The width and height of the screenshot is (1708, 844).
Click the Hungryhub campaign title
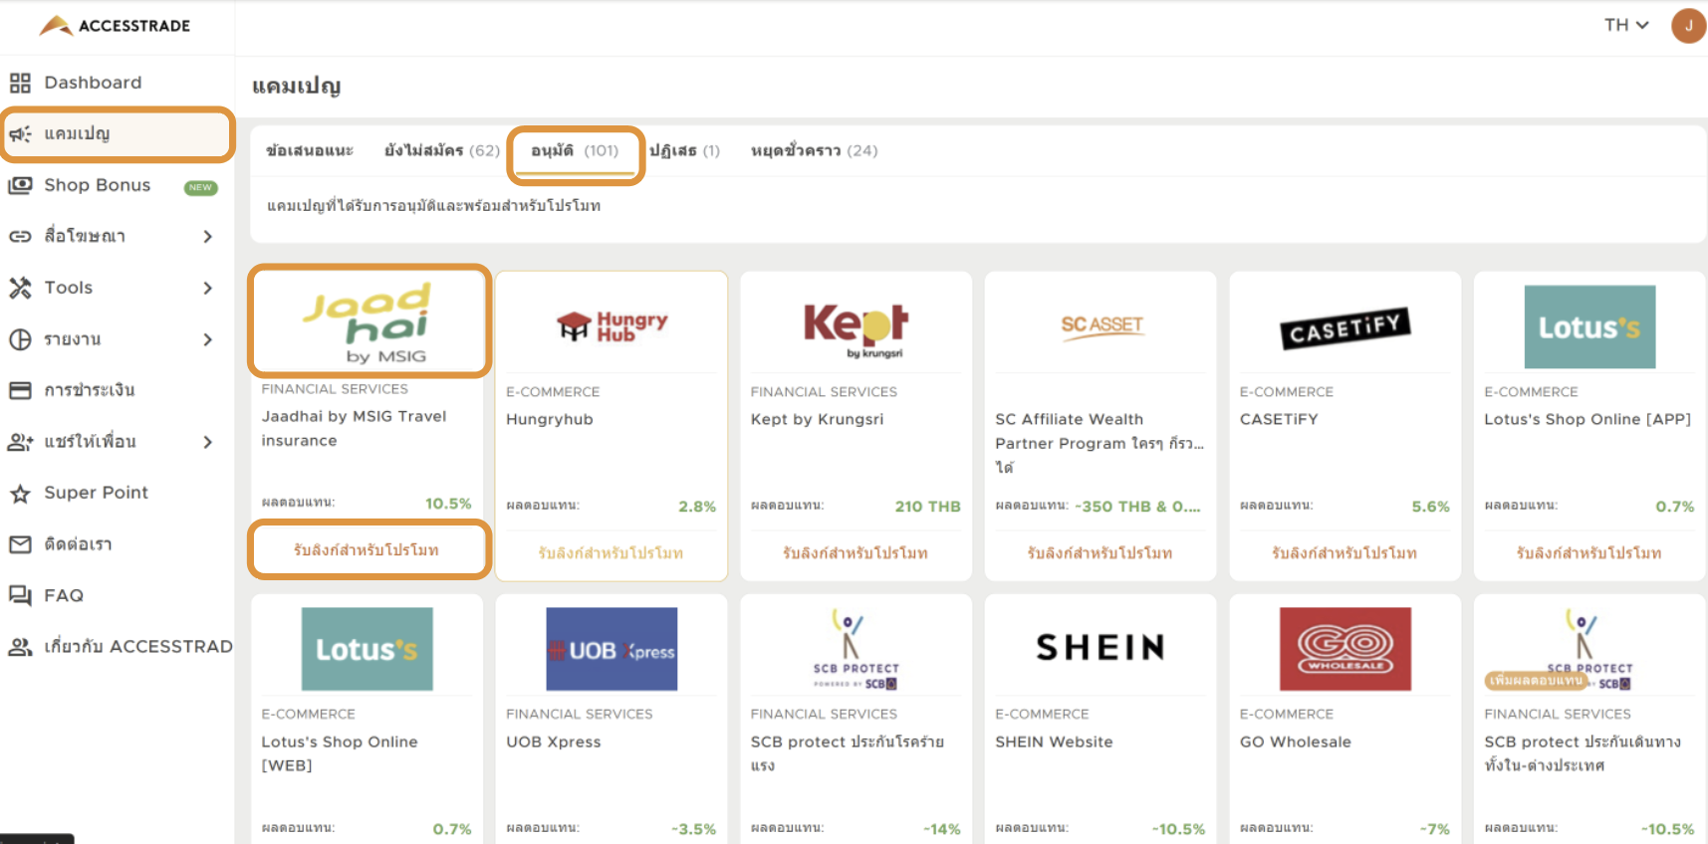(550, 419)
